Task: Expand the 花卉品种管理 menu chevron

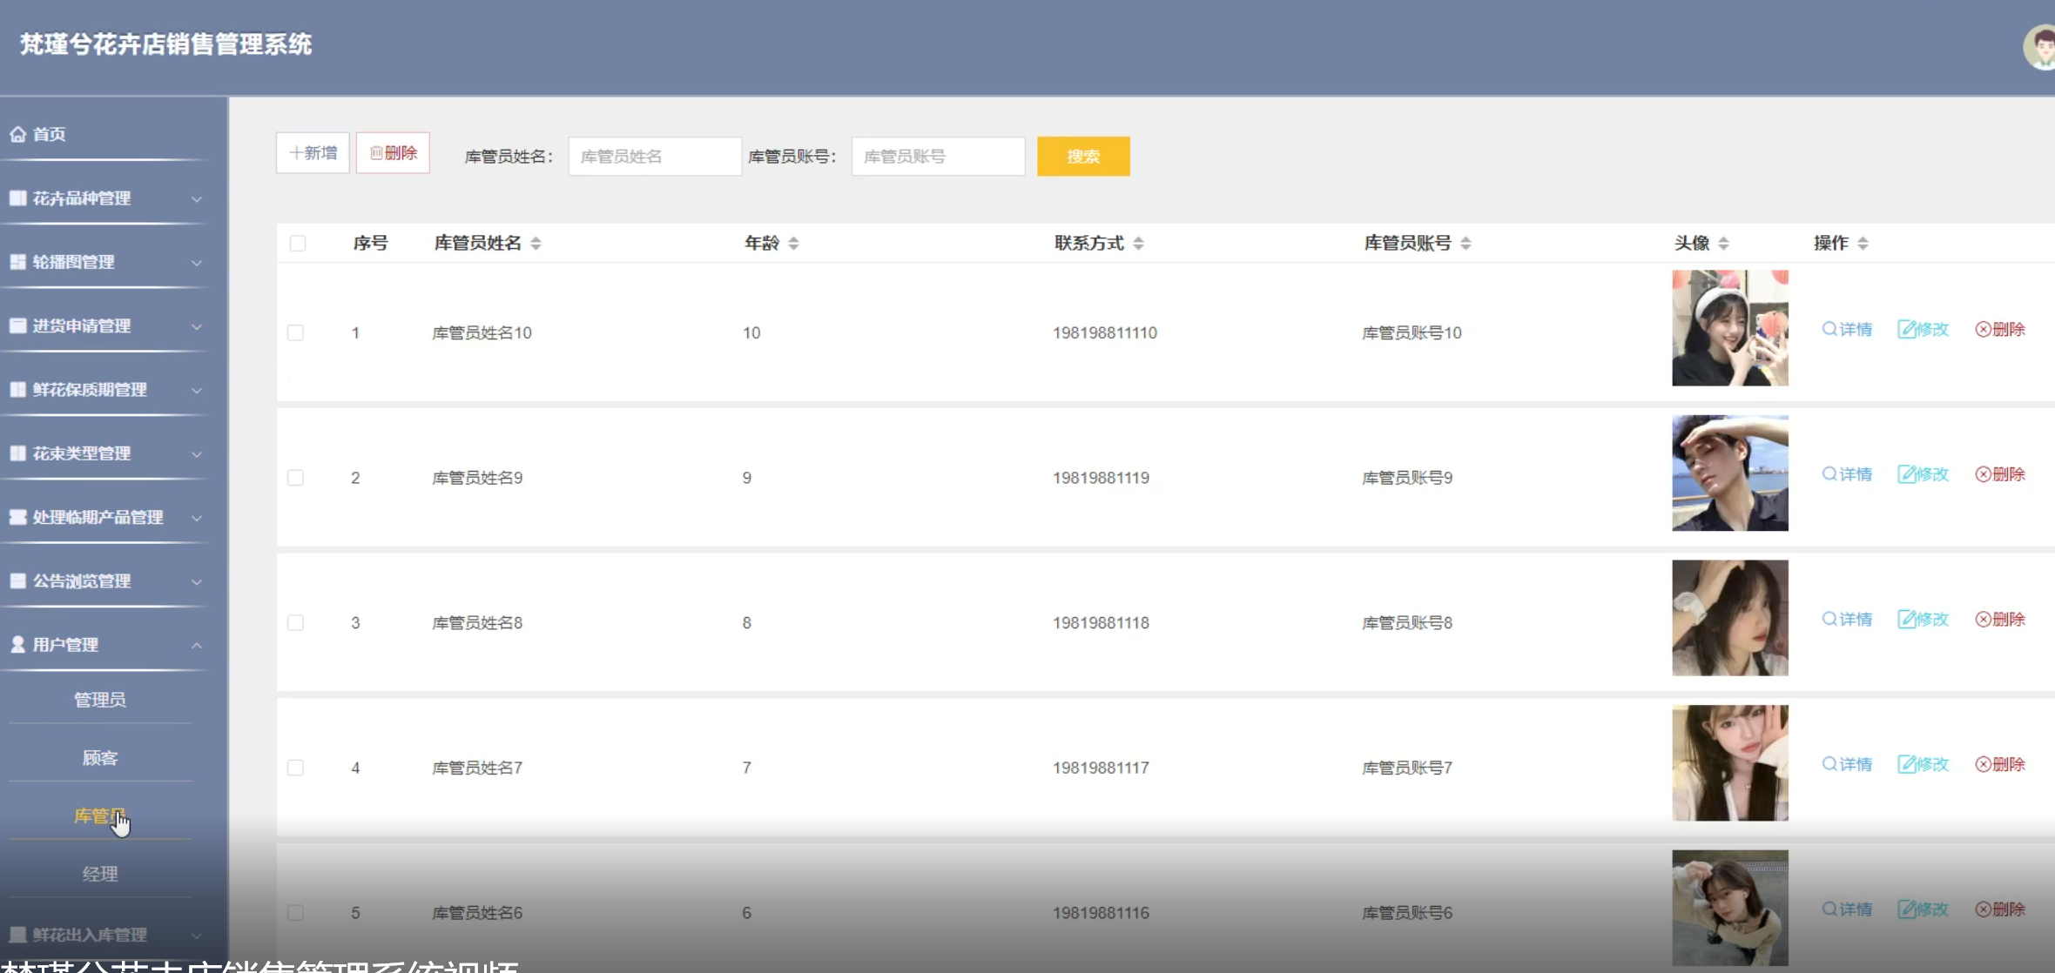Action: pos(197,199)
